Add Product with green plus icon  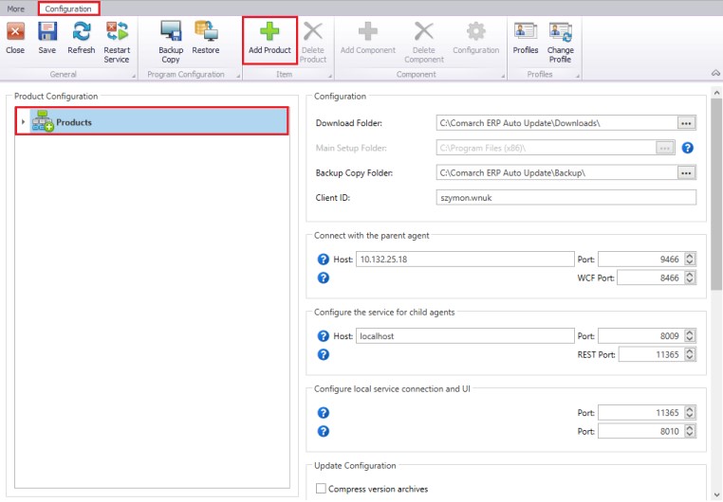coord(269,32)
